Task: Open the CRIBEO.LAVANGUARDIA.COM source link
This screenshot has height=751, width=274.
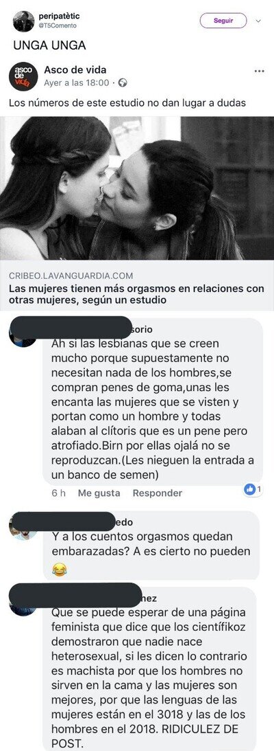Action: 71,276
